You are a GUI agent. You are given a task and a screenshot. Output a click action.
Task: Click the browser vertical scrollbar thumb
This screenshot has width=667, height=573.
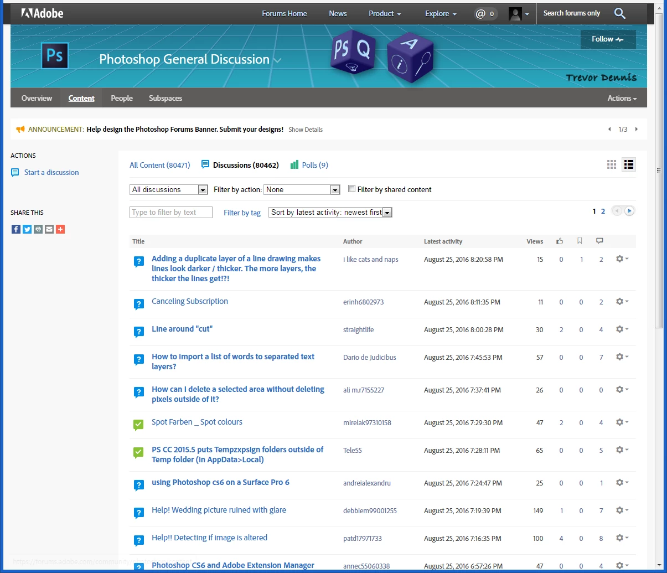659,171
